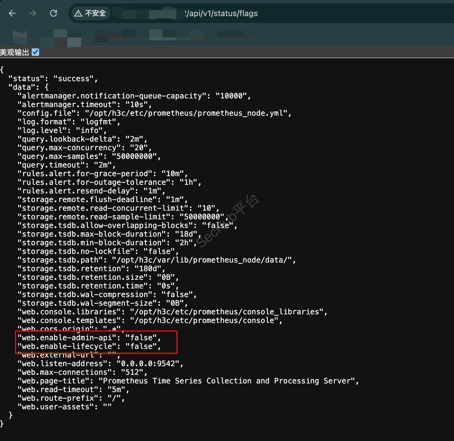The width and height of the screenshot is (454, 441).
Task: Click the config.file path value
Action: point(186,113)
